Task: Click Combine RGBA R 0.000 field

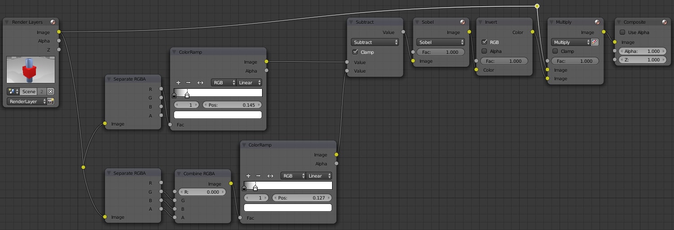Action: coord(201,192)
